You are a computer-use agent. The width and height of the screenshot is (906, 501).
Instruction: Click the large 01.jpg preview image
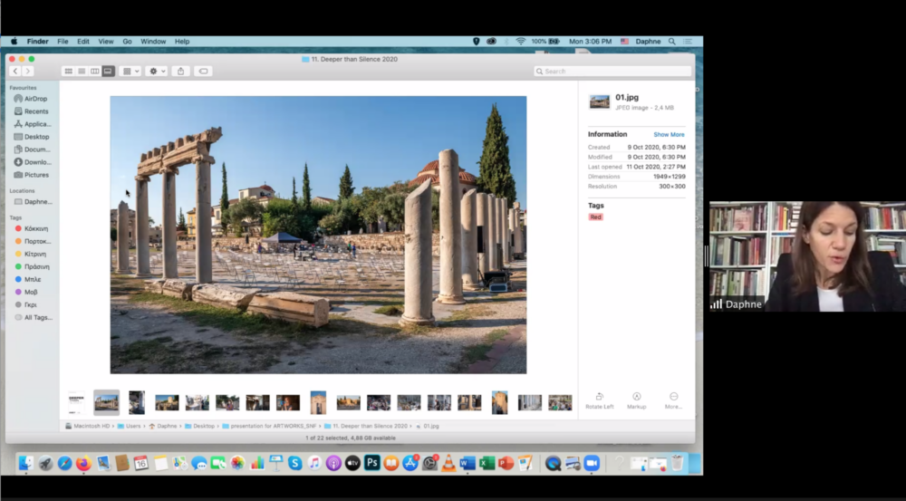[318, 236]
